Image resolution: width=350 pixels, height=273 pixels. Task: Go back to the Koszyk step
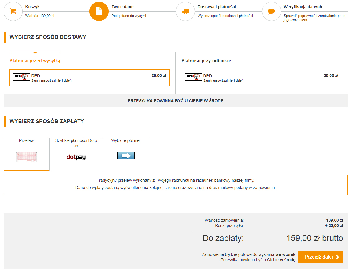coord(32,7)
